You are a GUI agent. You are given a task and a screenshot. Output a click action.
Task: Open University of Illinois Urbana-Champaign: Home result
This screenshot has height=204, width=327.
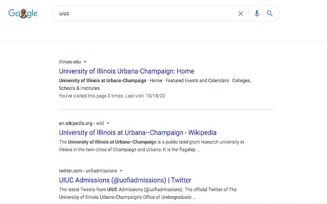click(127, 71)
